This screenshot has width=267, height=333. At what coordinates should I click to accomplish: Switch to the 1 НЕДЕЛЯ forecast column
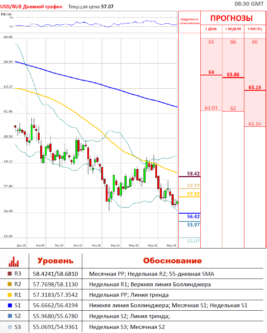(x=233, y=29)
